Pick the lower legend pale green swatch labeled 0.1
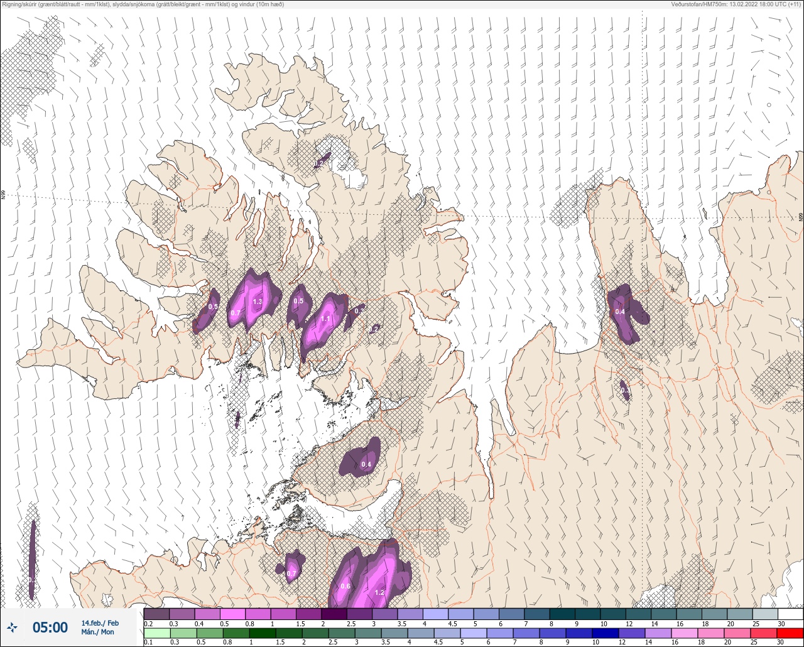This screenshot has height=647, width=804. point(156,633)
